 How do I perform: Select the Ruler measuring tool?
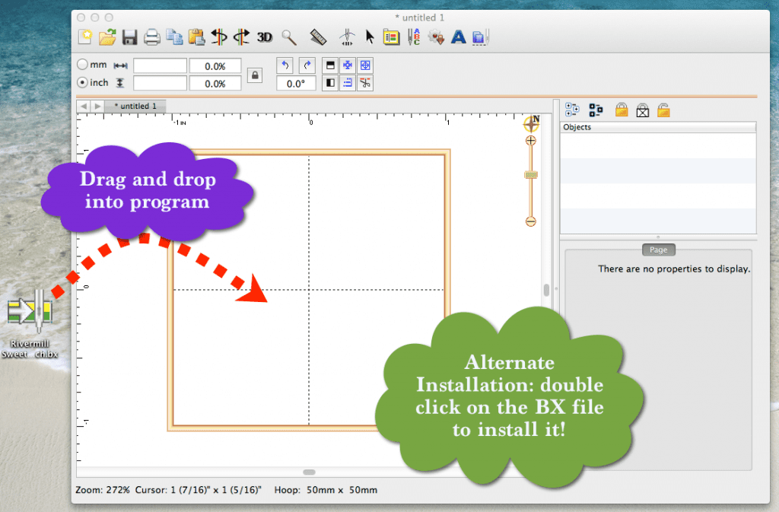tap(318, 37)
